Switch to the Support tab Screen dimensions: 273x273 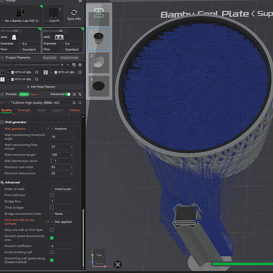click(58, 110)
